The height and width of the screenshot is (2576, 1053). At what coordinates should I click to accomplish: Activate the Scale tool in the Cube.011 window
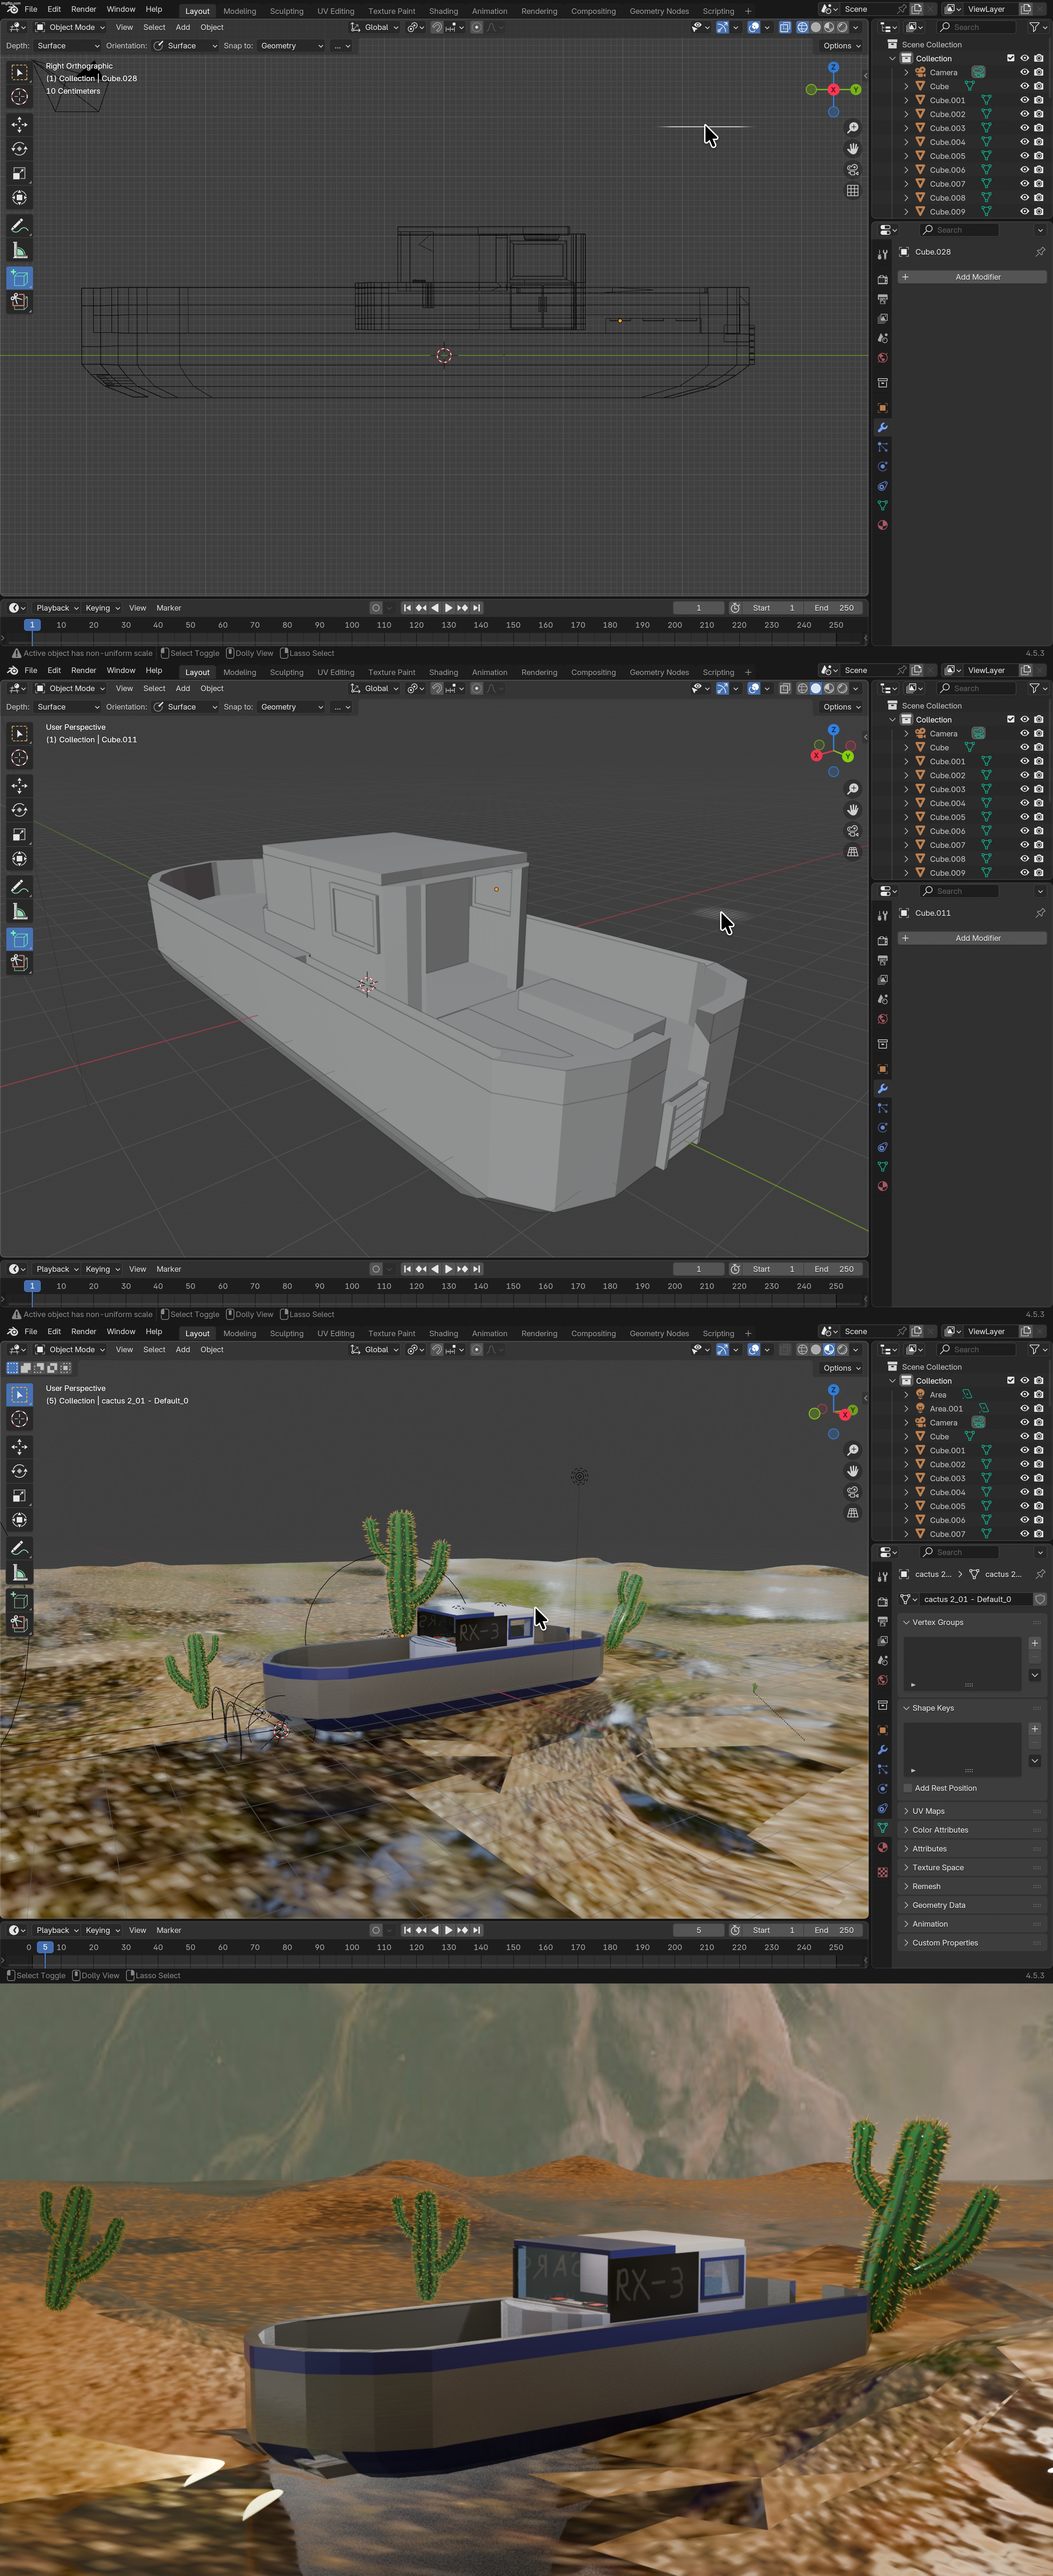[x=19, y=834]
